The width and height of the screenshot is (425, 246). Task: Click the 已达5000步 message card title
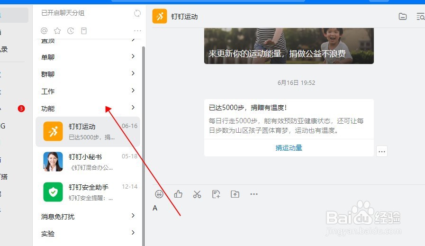click(248, 108)
